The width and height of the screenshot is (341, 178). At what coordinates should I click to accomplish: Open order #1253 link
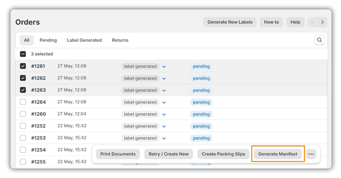(x=39, y=138)
